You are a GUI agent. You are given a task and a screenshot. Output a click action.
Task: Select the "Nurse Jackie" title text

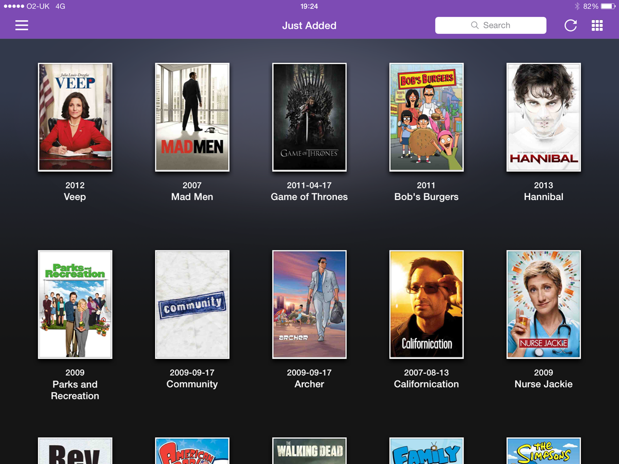point(544,384)
